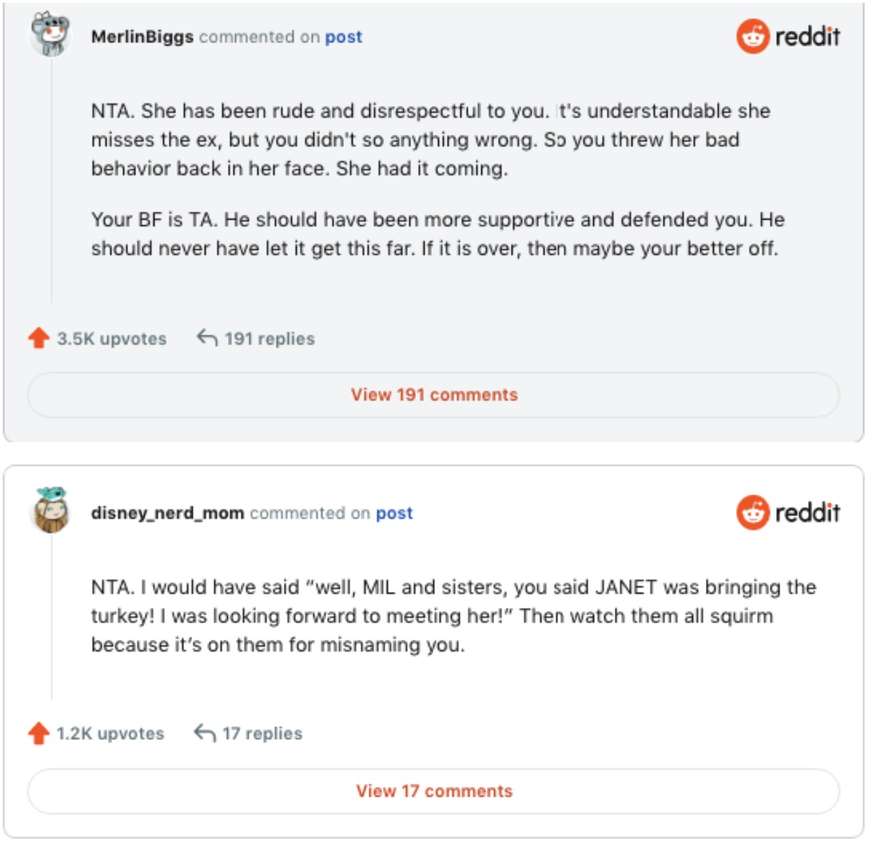Open MerlinBiggs username profile link
The image size is (879, 841).
pyautogui.click(x=142, y=37)
